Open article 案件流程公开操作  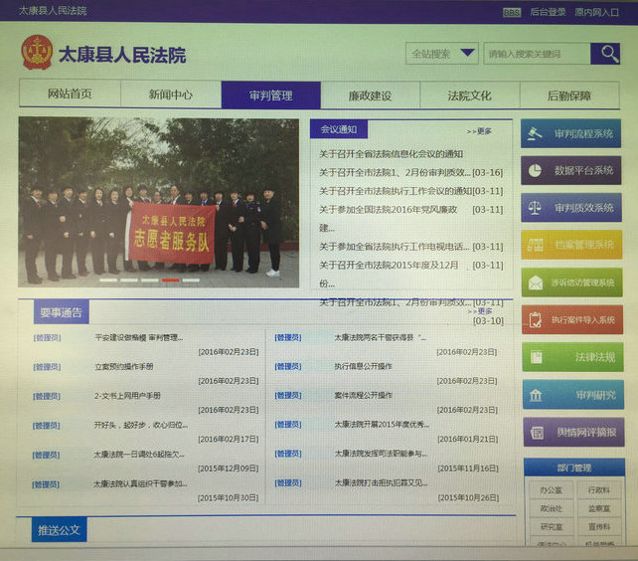pyautogui.click(x=364, y=395)
